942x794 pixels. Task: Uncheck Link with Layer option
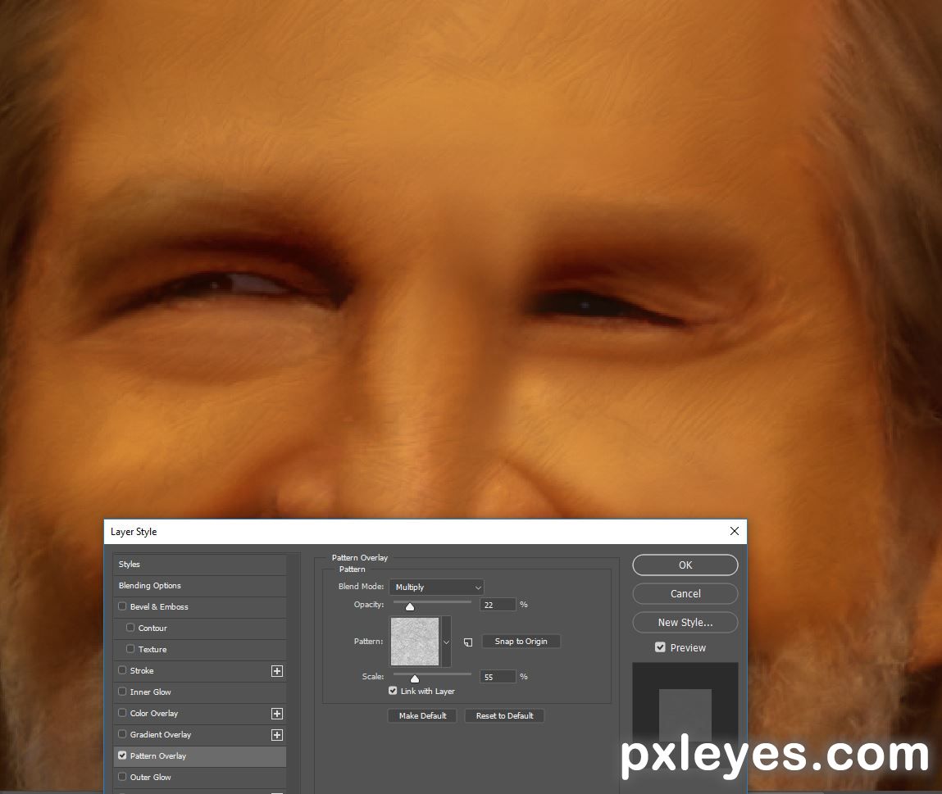coord(393,691)
